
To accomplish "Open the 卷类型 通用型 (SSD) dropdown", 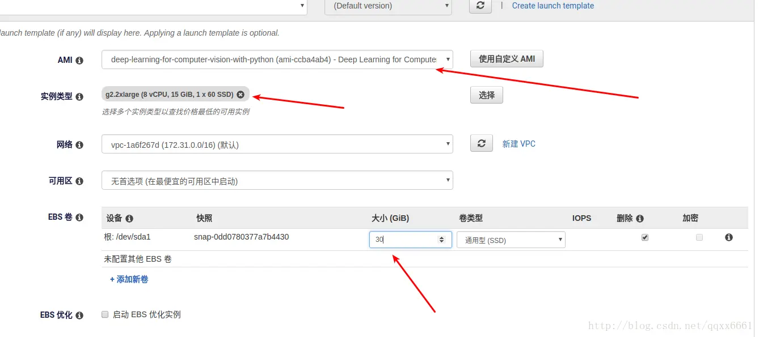I will point(511,240).
